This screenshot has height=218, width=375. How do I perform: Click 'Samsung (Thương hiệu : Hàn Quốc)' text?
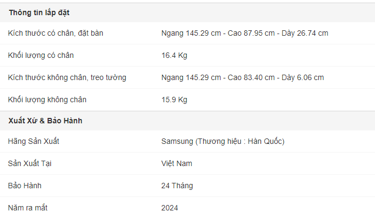tap(223, 141)
